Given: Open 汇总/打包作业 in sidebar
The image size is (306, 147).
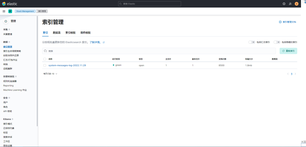Looking at the screenshot, I should 10,60.
